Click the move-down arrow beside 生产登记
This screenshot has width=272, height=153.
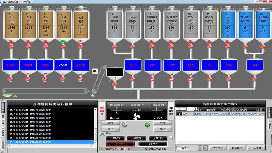[x=205, y=148]
